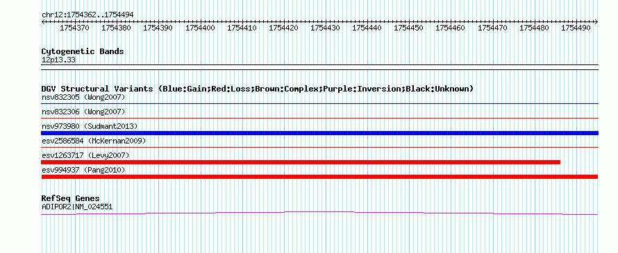
Task: Click ruler position 1754430
Action: 325,28
